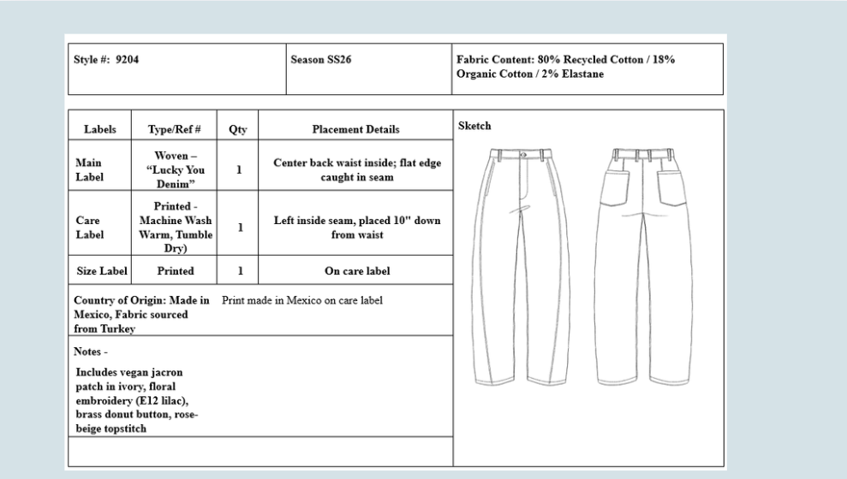Click the Notes - heading
This screenshot has height=479, width=847.
[x=91, y=352]
